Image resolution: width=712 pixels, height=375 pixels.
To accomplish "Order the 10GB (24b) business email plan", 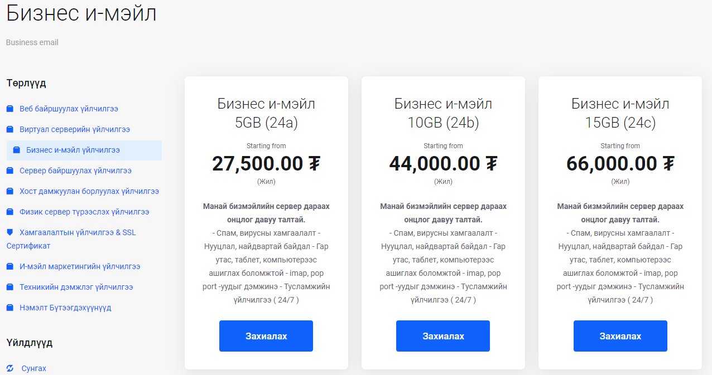I will click(443, 336).
